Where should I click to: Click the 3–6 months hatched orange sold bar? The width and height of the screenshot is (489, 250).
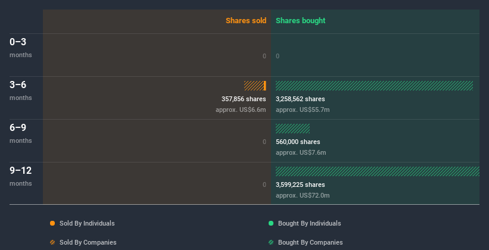(254, 86)
